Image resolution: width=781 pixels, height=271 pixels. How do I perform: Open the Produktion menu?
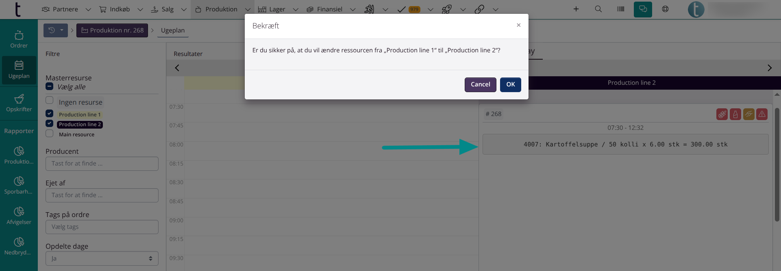[x=221, y=9]
